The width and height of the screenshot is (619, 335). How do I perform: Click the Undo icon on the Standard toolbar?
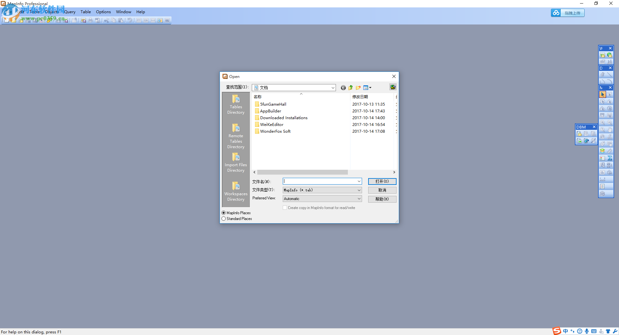pyautogui.click(x=130, y=20)
